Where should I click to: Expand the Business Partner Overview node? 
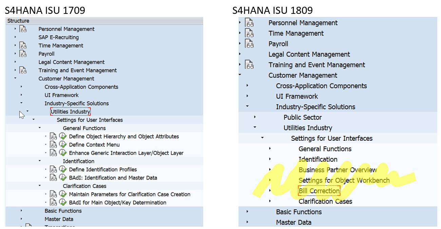click(x=270, y=170)
